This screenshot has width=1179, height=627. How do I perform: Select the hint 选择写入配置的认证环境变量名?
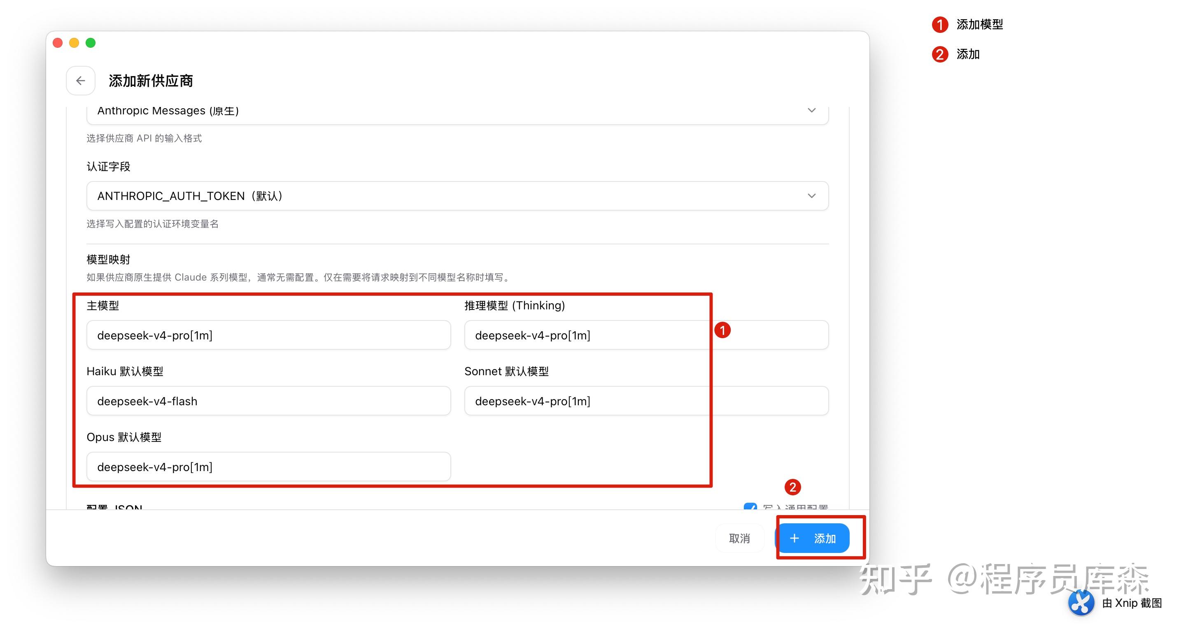coord(152,224)
